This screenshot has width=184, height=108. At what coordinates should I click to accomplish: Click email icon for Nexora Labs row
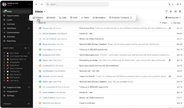click(x=40, y=28)
